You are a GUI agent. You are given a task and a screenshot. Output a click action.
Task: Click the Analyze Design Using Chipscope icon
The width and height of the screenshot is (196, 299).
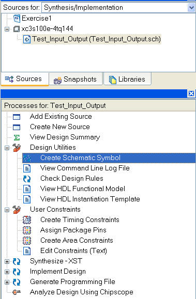(17, 292)
